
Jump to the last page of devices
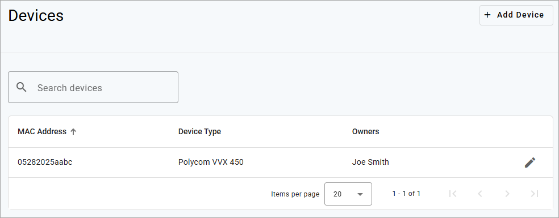[535, 194]
